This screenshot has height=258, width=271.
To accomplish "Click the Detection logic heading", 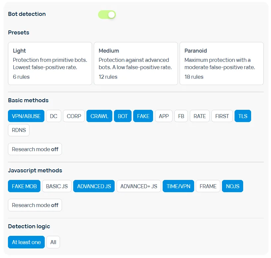I will (29, 227).
